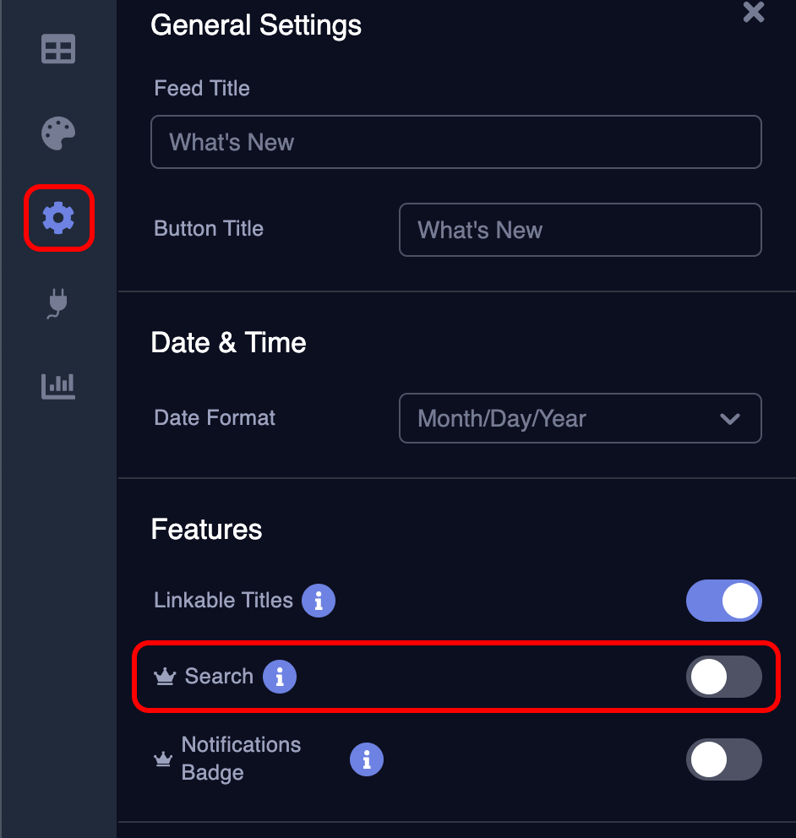Click the Search feature label

(x=219, y=677)
